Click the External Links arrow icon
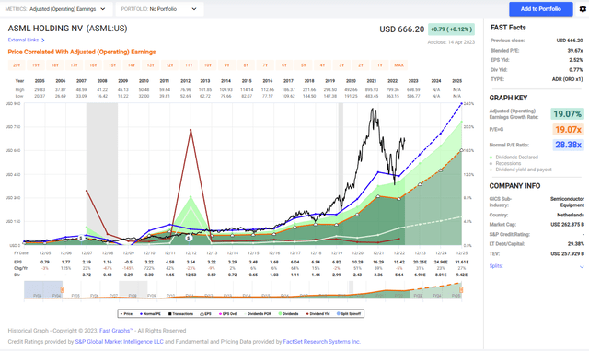589x351 pixels. pos(43,40)
